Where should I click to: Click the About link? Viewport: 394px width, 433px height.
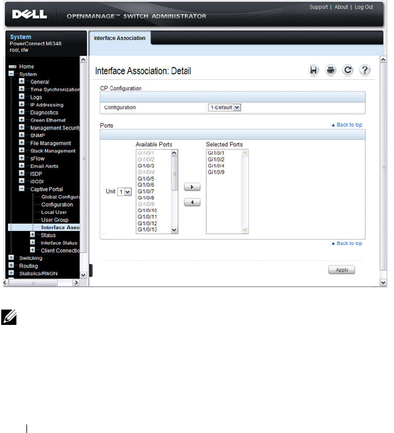341,7
